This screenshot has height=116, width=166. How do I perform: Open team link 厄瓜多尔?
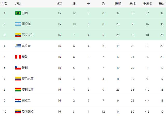28,35
